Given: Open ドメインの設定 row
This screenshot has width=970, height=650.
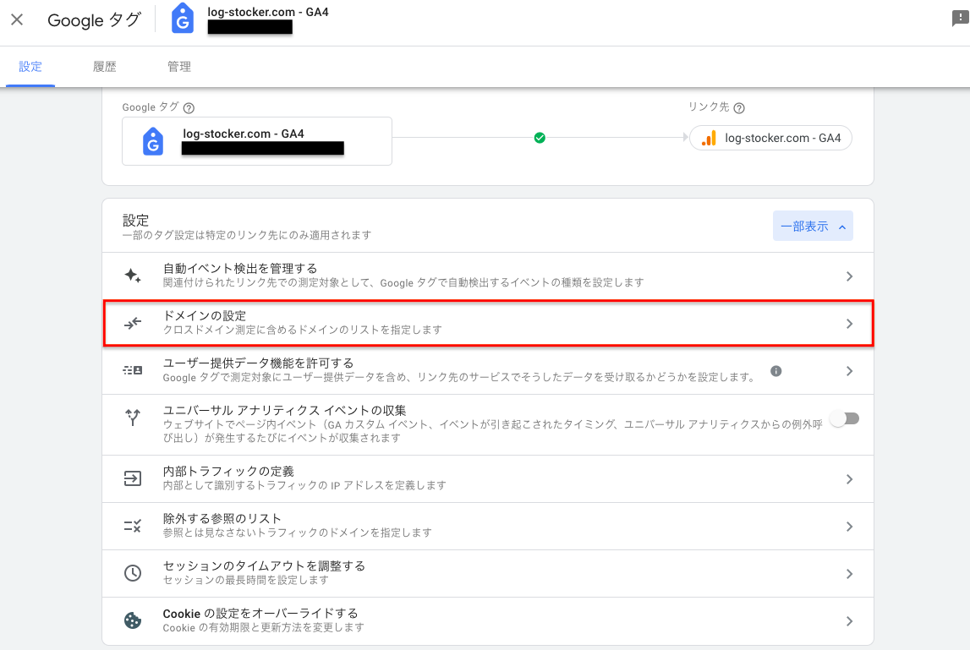Looking at the screenshot, I should pyautogui.click(x=488, y=324).
